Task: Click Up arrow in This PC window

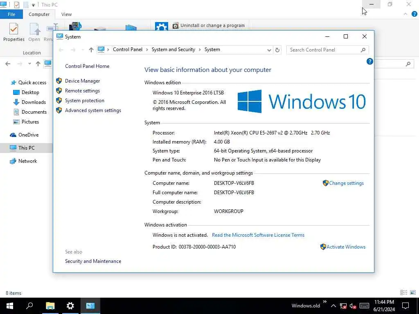Action: click(x=38, y=64)
